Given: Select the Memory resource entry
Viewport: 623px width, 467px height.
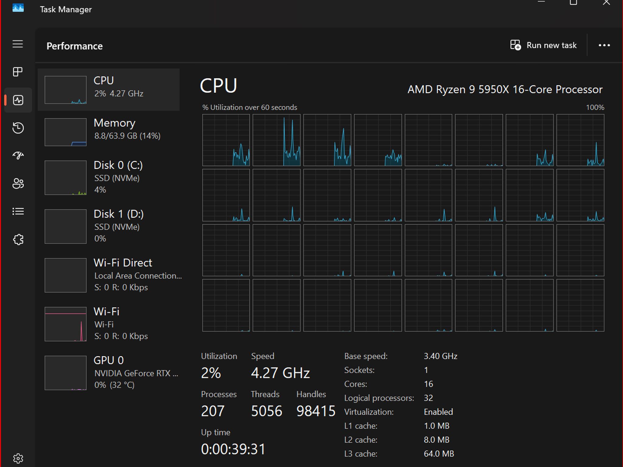Looking at the screenshot, I should pos(109,132).
